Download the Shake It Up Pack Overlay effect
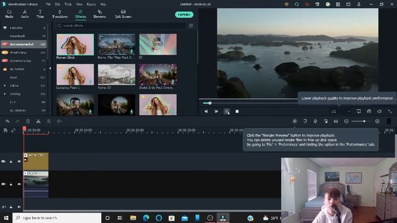The image size is (397, 223). pyautogui.click(x=173, y=82)
